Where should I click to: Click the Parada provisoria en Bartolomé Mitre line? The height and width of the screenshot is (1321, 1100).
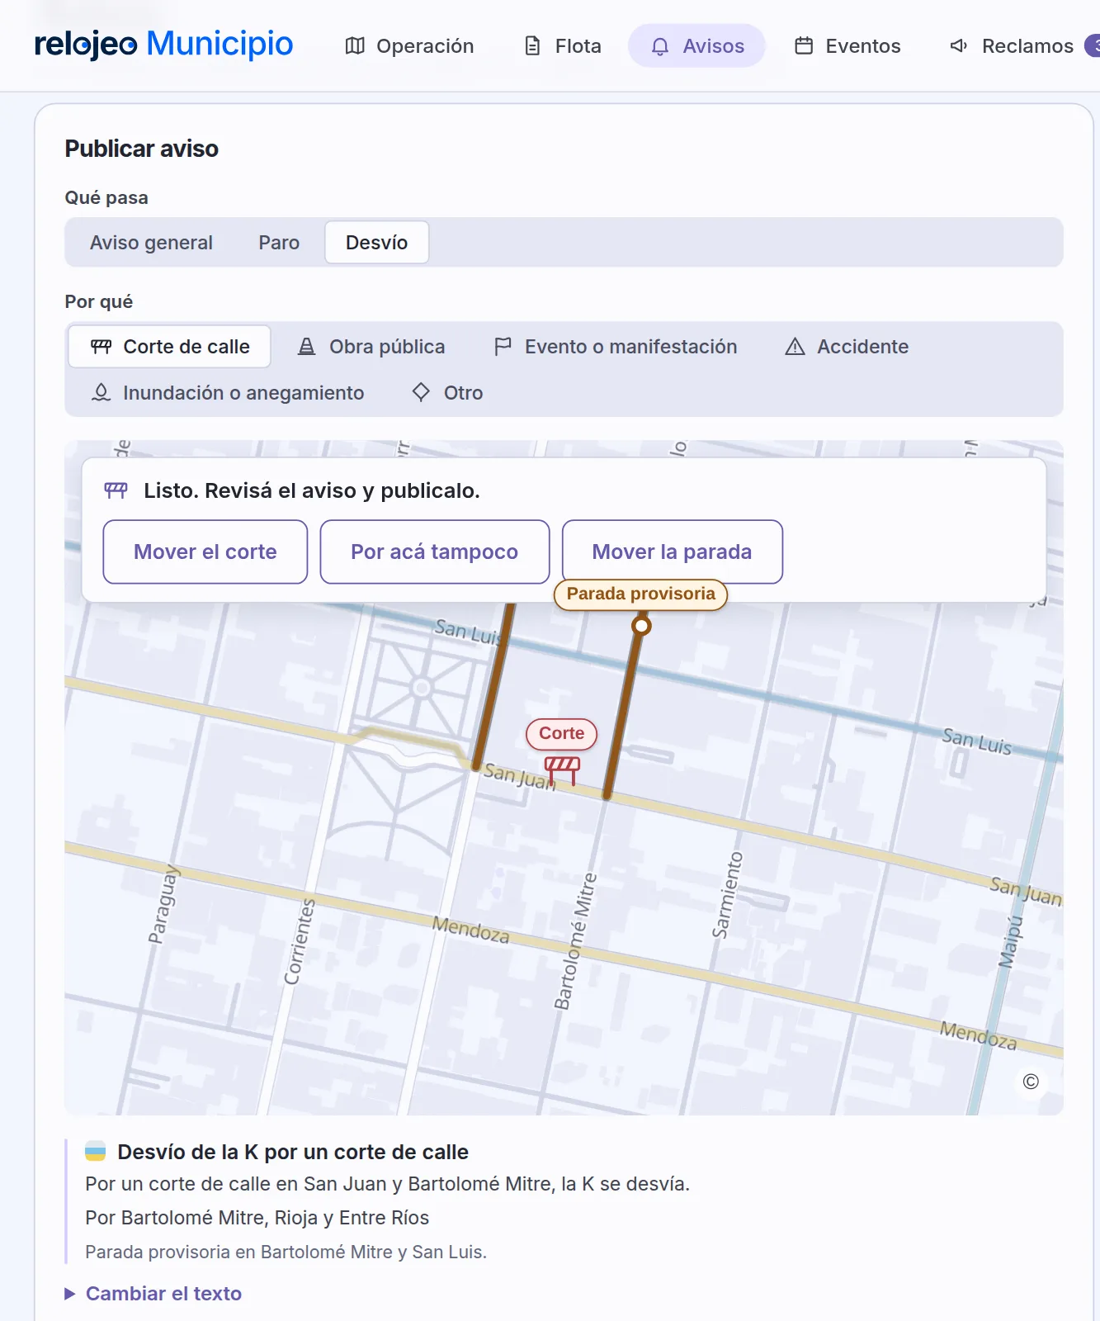click(x=286, y=1252)
